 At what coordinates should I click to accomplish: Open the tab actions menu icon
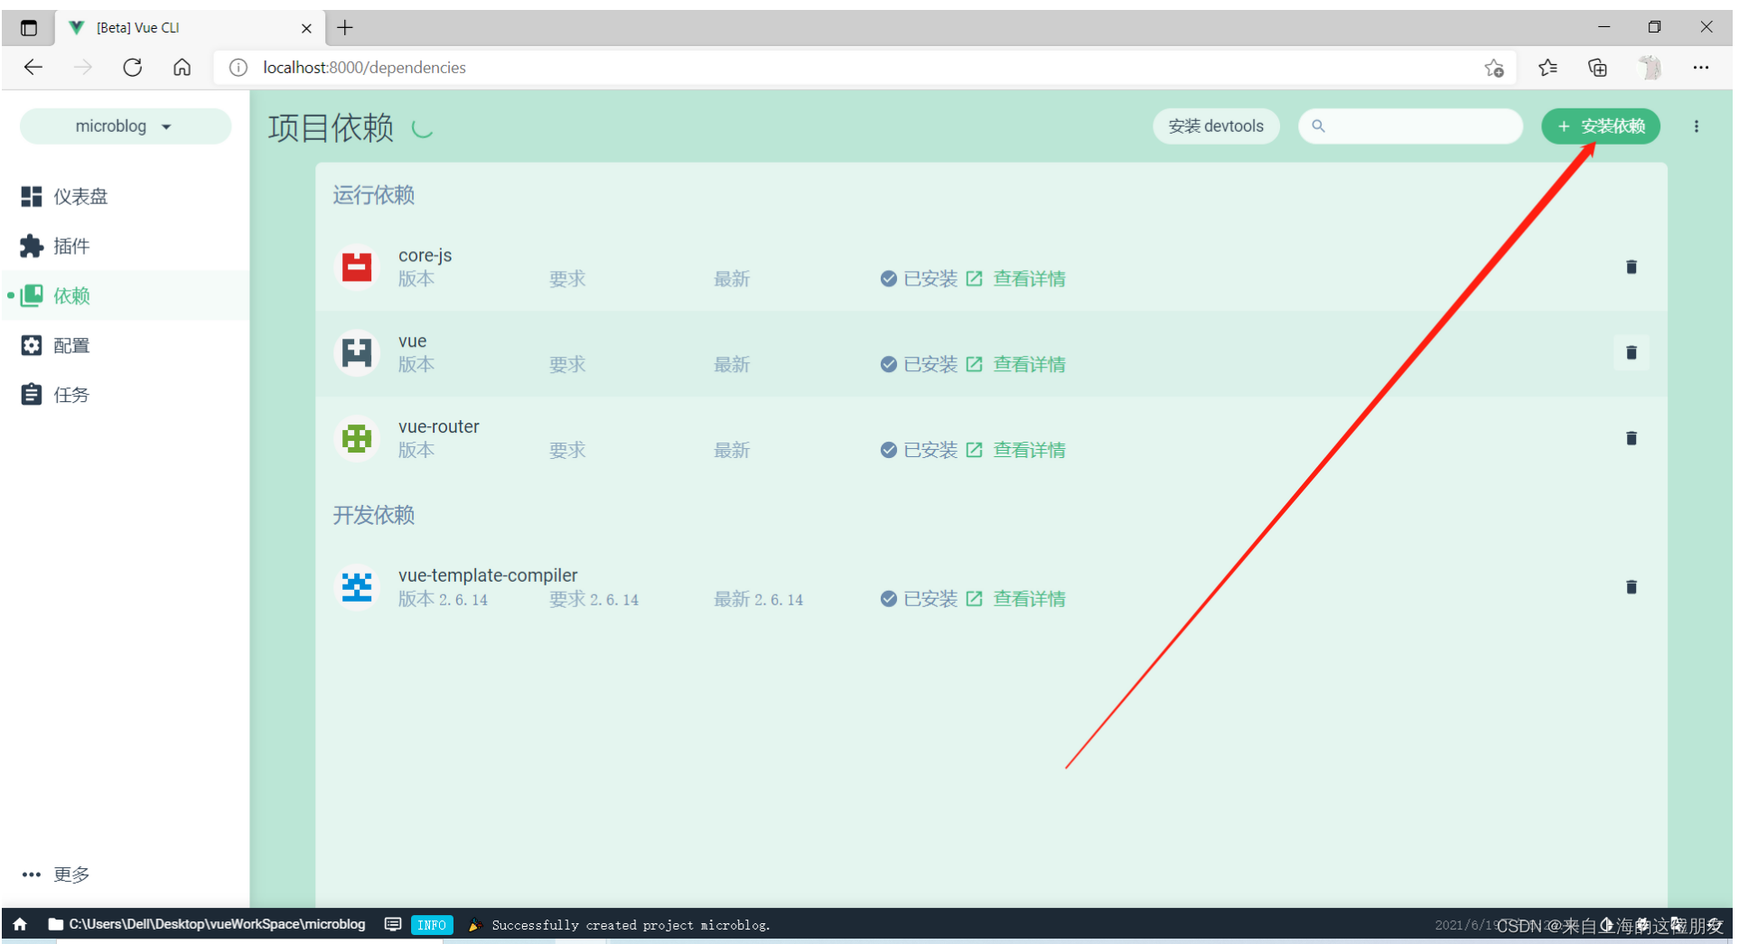(x=29, y=28)
